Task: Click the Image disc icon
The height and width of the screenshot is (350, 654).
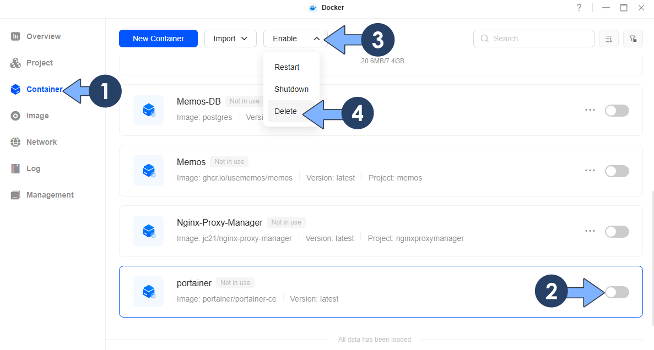Action: pos(15,116)
